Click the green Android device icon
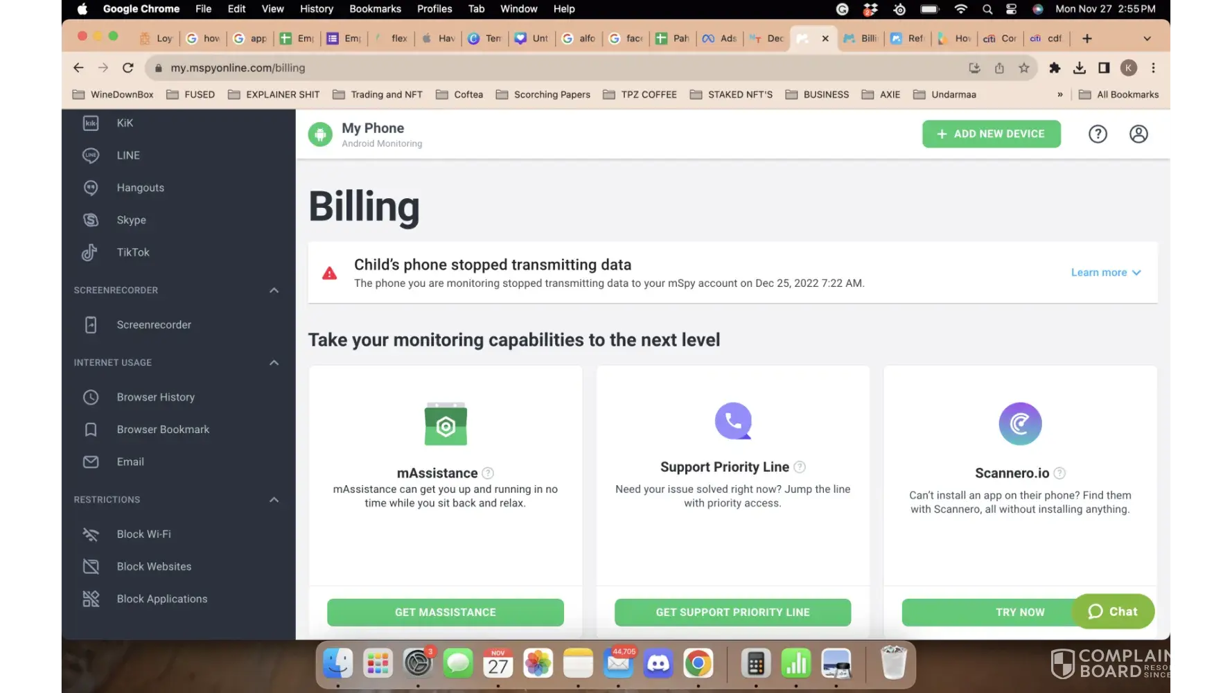Image resolution: width=1232 pixels, height=693 pixels. tap(320, 134)
